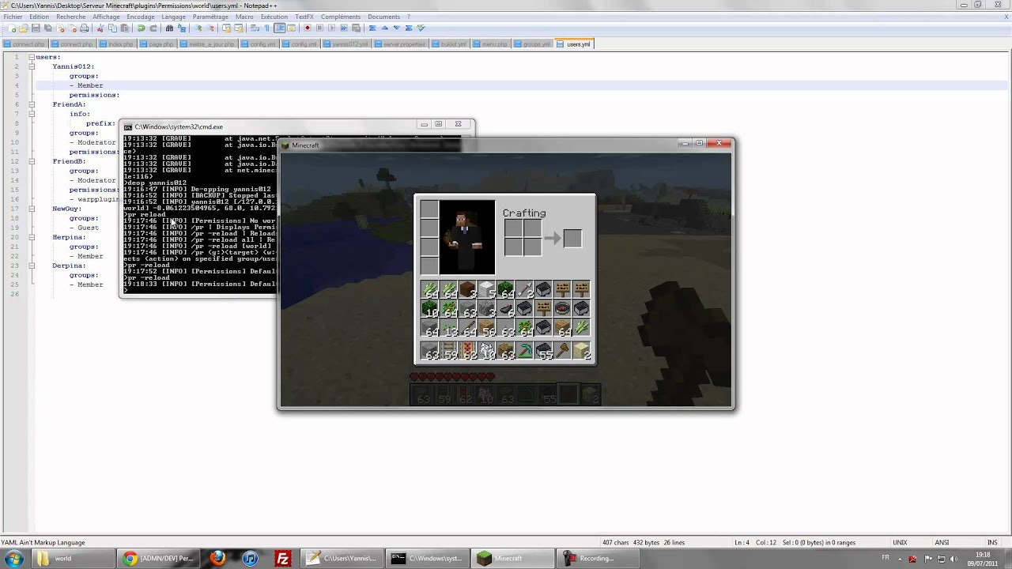Viewport: 1012px width, 569px height.
Task: Collapse the Herpina block fold marker
Action: [32, 237]
